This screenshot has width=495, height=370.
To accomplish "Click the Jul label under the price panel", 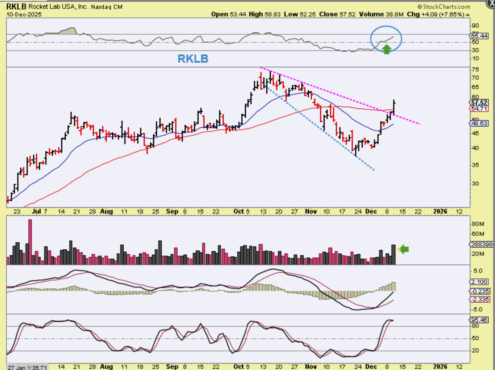I will (36, 212).
